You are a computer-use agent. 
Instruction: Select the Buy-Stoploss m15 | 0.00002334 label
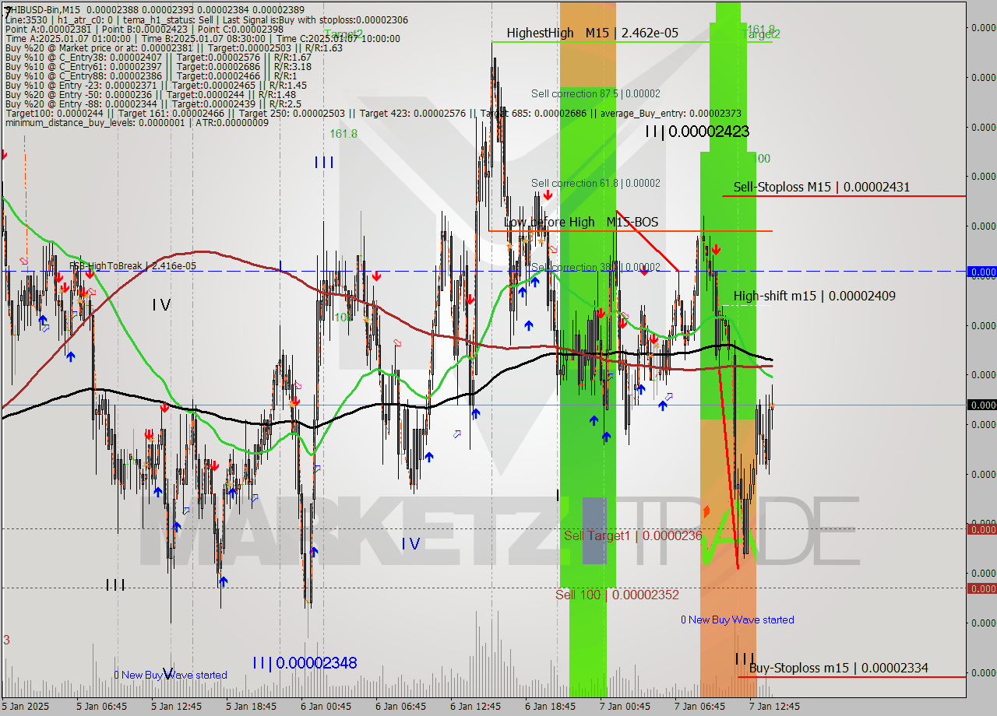pos(838,668)
